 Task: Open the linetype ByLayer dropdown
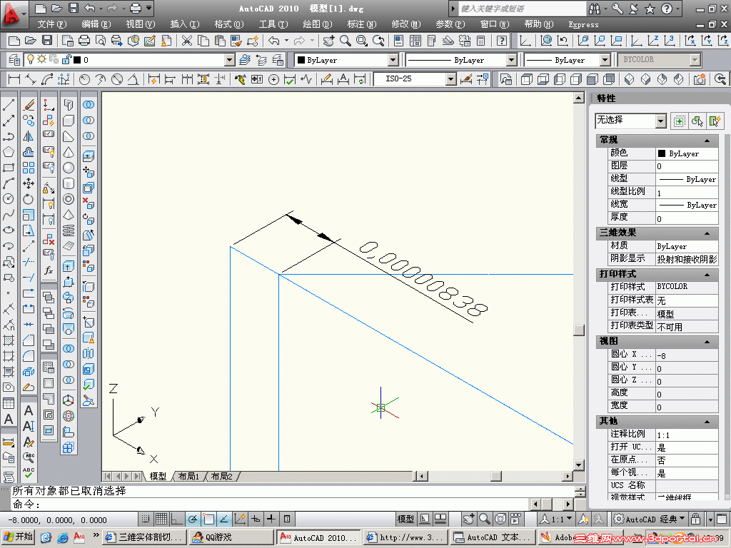tap(511, 60)
